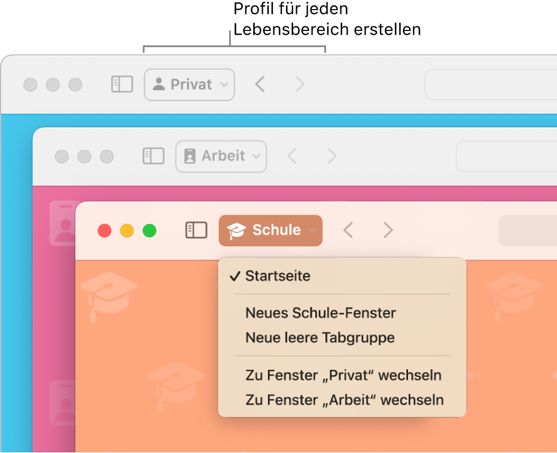Viewport: 557px width, 453px height.
Task: Choose Neues Schule-Fenster from the menu
Action: click(321, 313)
